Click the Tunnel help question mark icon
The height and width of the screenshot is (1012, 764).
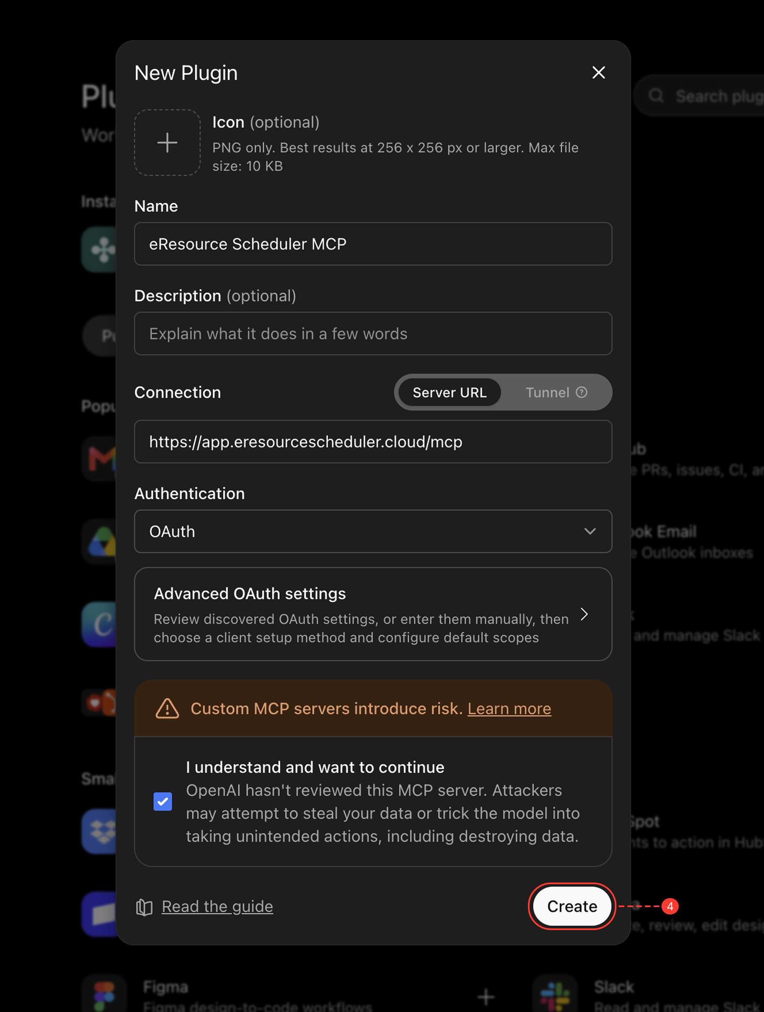tap(581, 392)
